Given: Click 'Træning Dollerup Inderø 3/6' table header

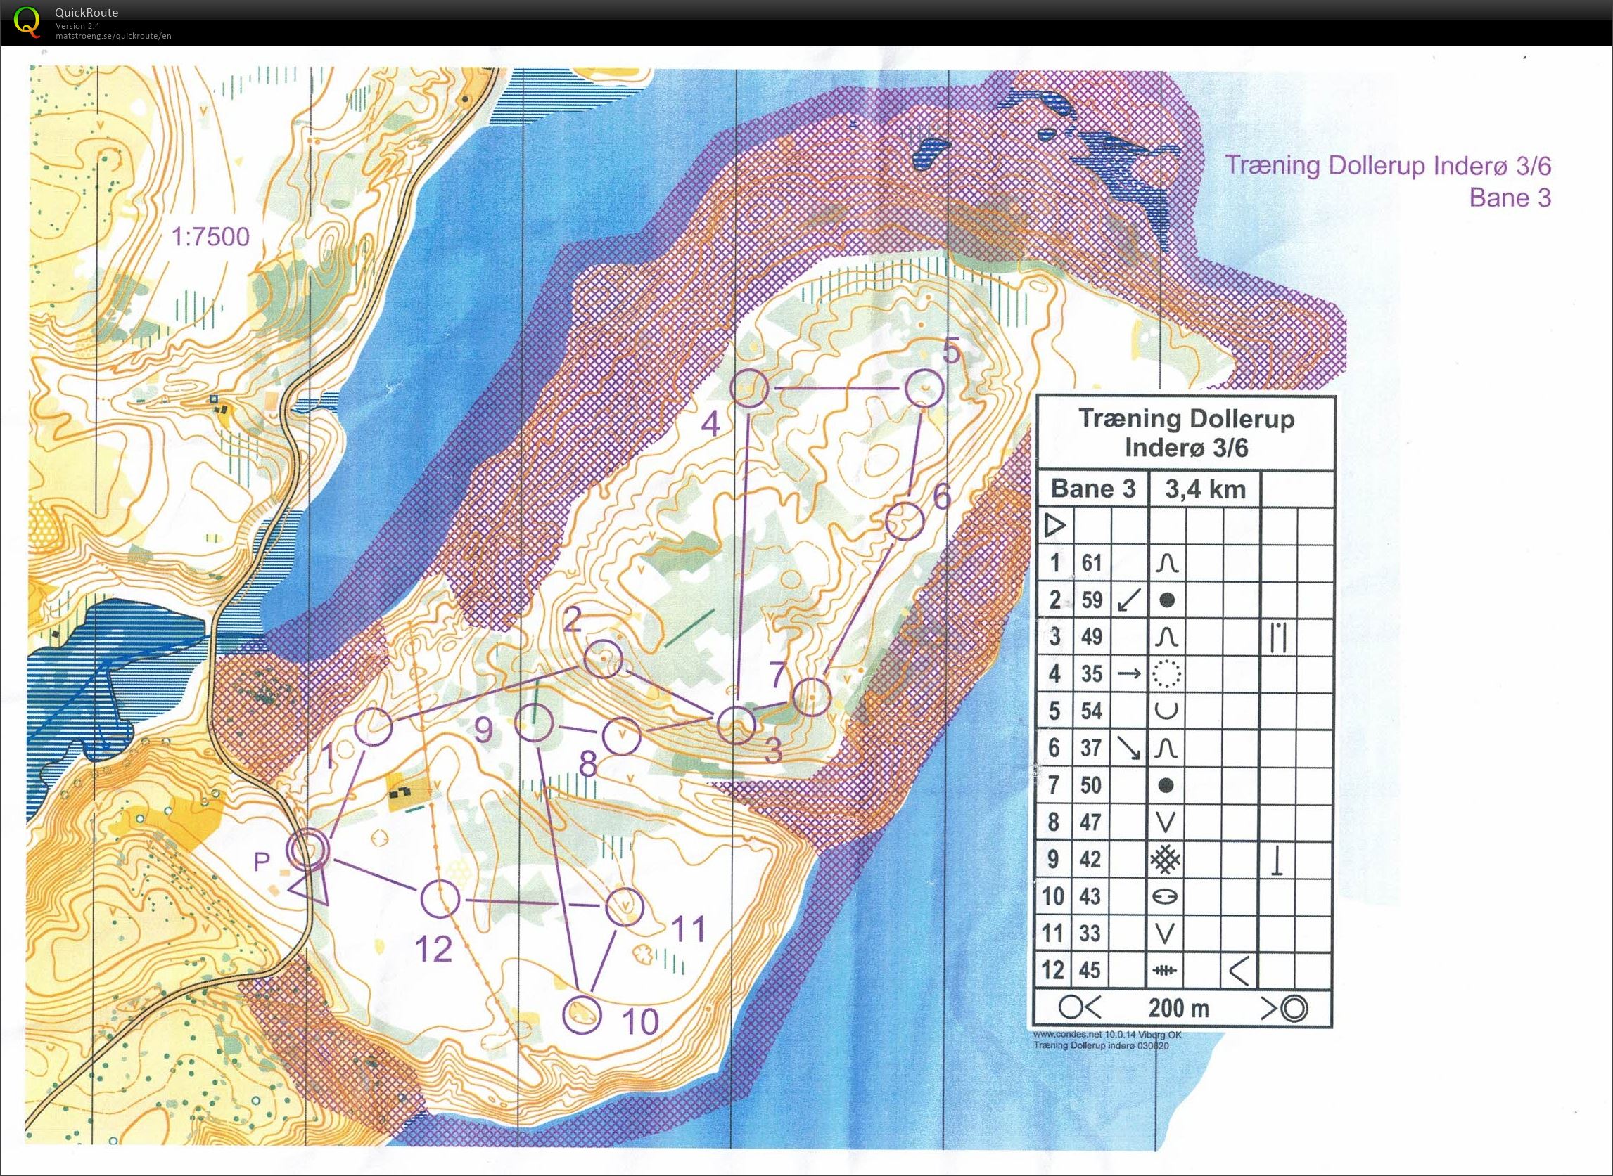Looking at the screenshot, I should pos(1186,433).
